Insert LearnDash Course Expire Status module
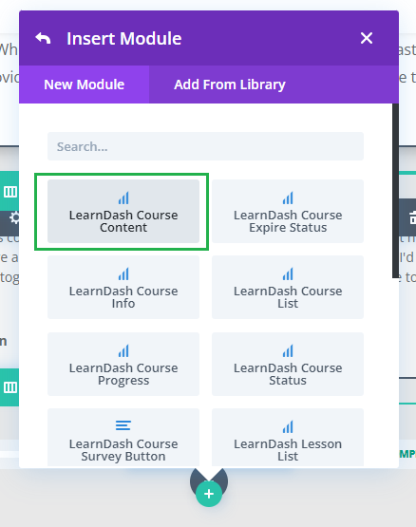This screenshot has height=527, width=416. pos(288,211)
